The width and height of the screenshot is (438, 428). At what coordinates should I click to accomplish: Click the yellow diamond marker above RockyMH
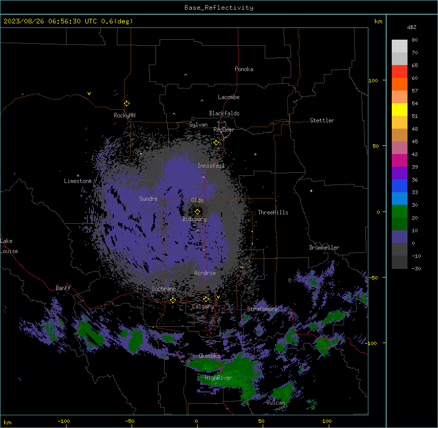coord(127,103)
